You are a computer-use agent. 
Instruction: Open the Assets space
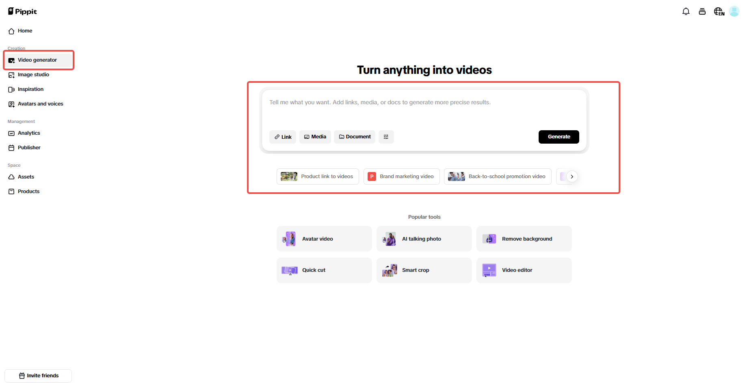tap(26, 176)
